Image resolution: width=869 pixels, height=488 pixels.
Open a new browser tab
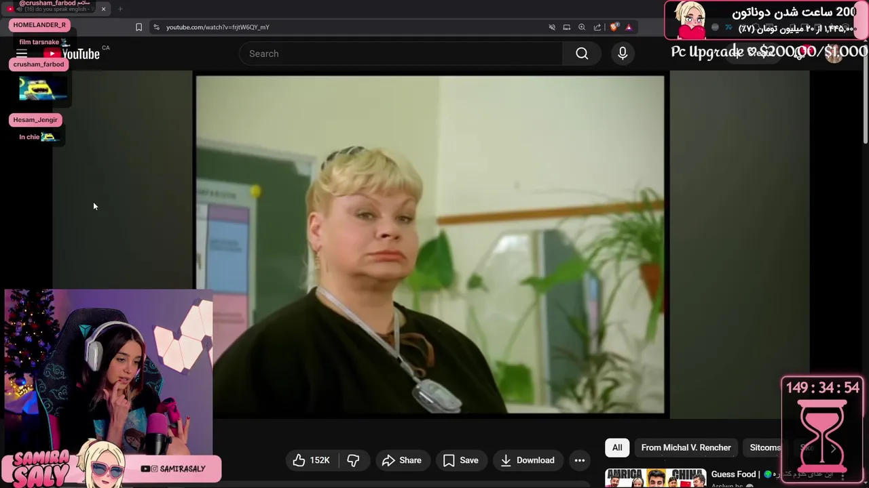[120, 9]
